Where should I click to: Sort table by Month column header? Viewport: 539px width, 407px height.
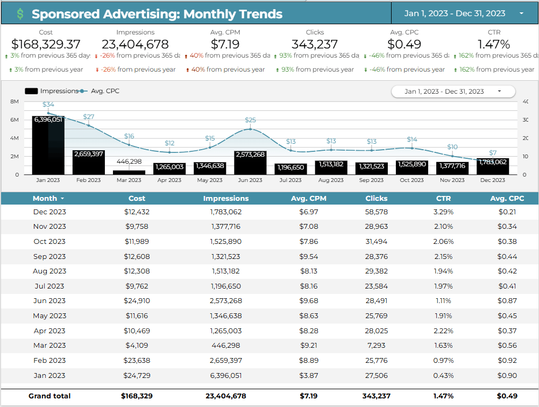click(x=48, y=199)
